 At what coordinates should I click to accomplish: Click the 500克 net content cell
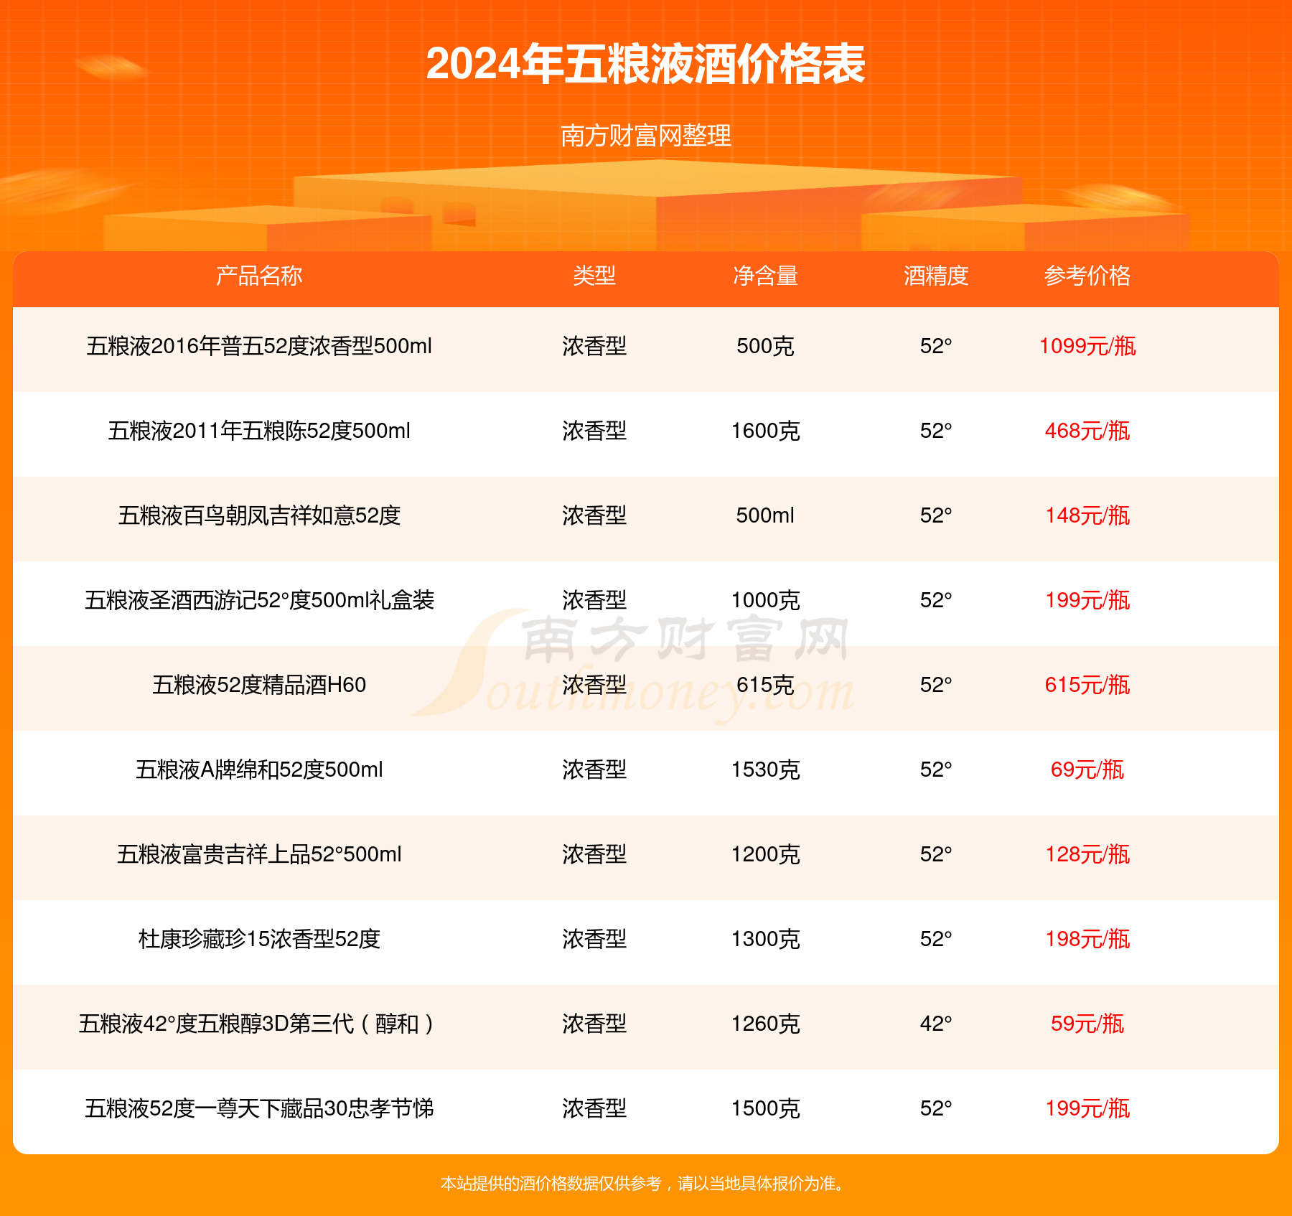[765, 346]
